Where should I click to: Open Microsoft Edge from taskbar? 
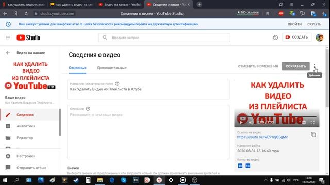tap(112, 180)
